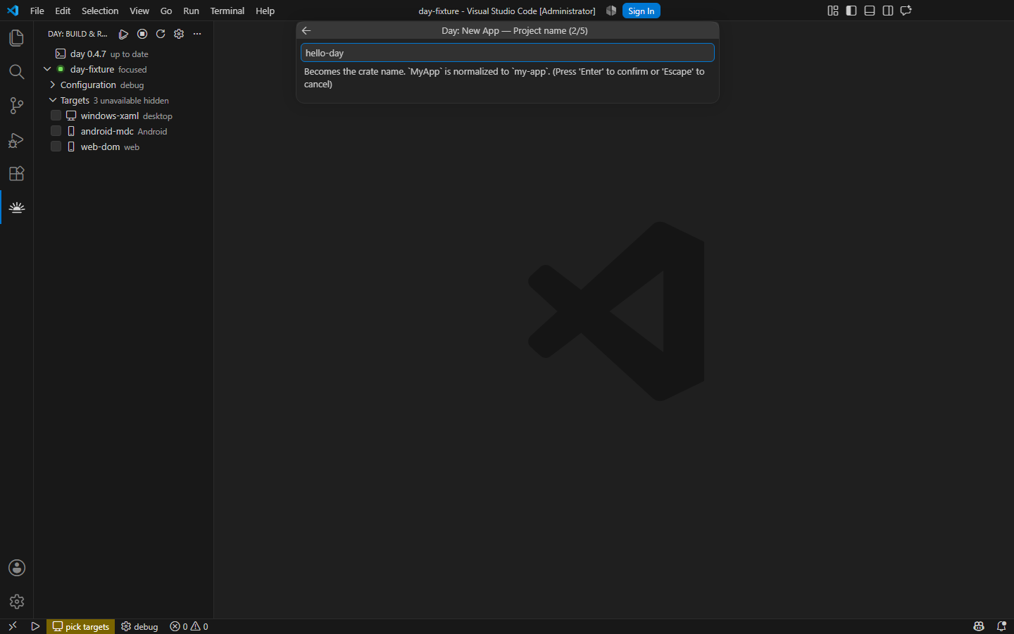Click the project name input field
The height and width of the screenshot is (634, 1014).
(x=507, y=53)
